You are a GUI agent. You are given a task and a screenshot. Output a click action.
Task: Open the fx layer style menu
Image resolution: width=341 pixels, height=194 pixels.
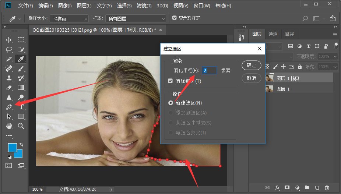tap(278, 187)
